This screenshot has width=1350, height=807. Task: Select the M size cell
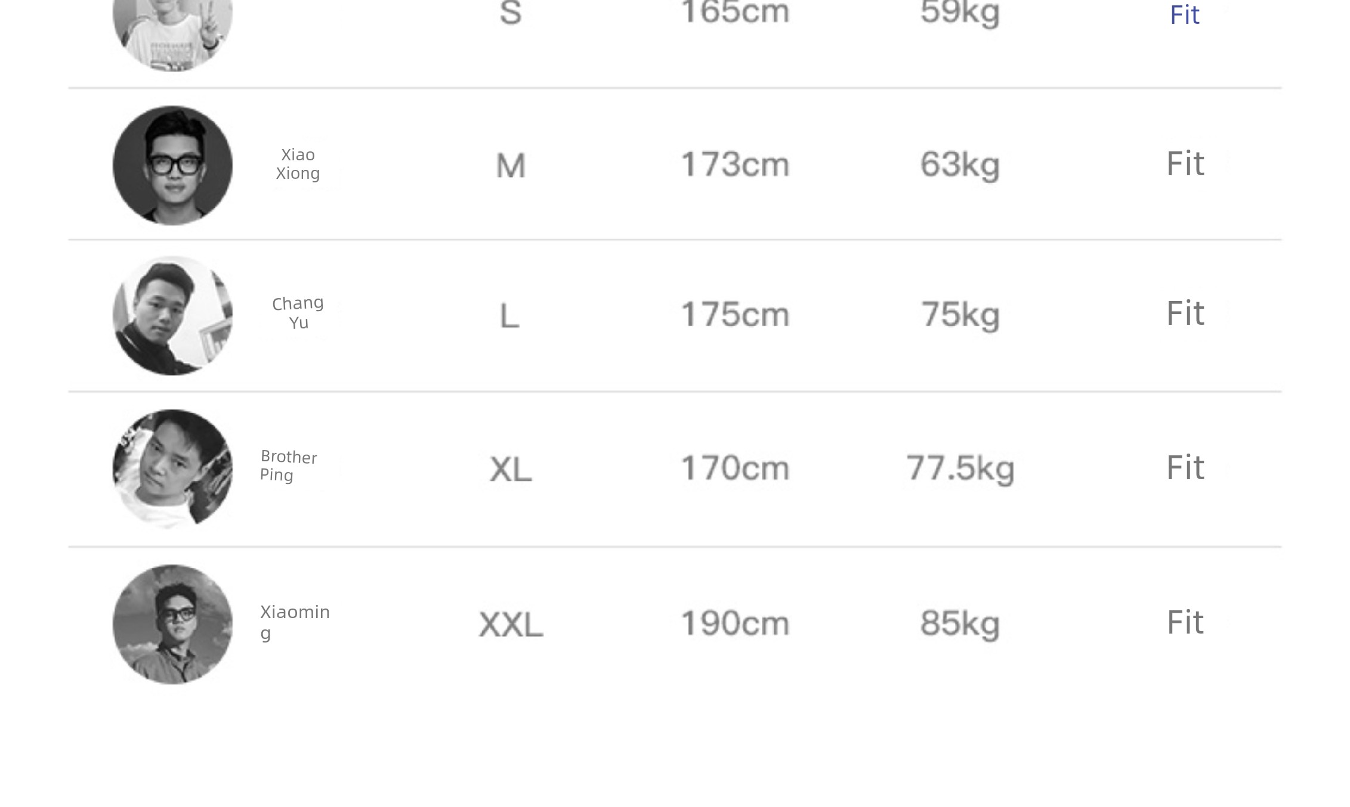511,166
